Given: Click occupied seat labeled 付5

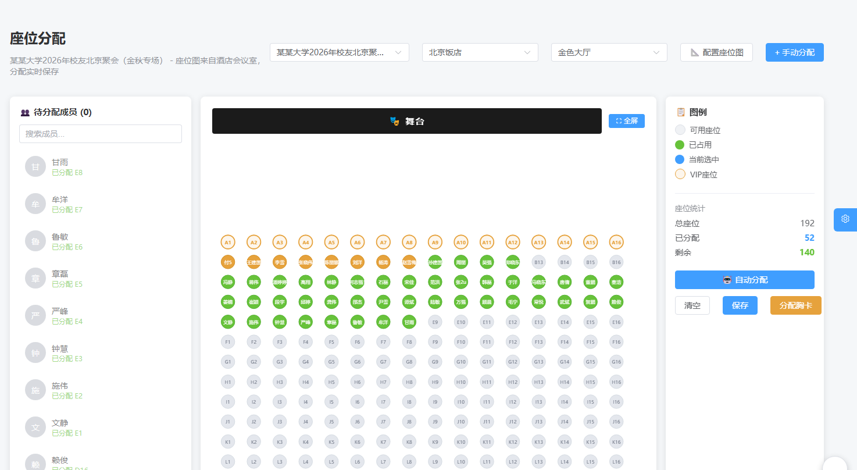Looking at the screenshot, I should pyautogui.click(x=228, y=262).
